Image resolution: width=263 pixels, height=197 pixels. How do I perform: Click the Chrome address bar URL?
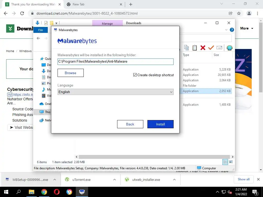point(87,13)
